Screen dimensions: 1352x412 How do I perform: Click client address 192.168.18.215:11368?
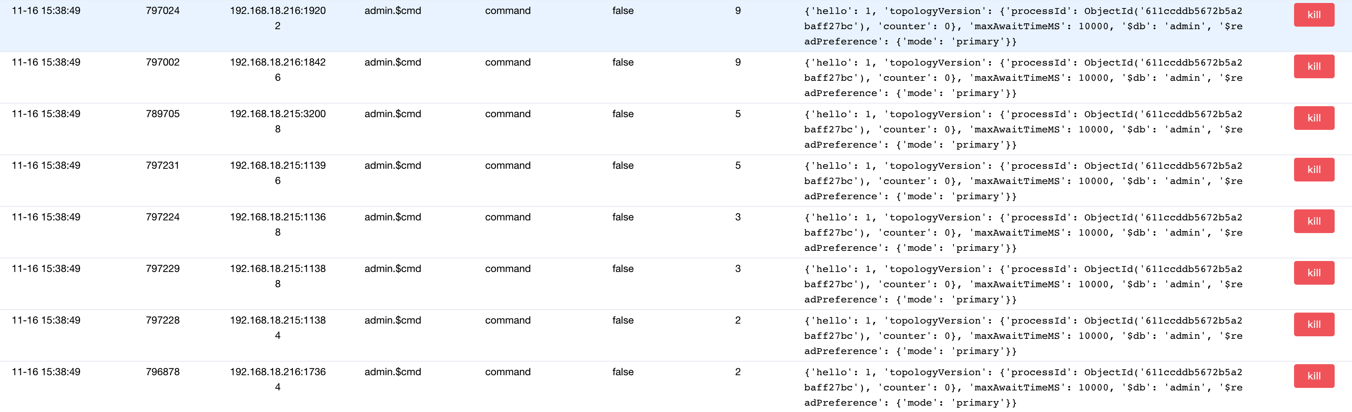[x=278, y=225]
